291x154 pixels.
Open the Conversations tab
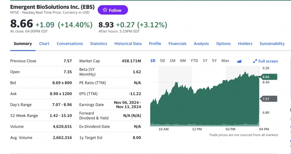[x=70, y=44]
